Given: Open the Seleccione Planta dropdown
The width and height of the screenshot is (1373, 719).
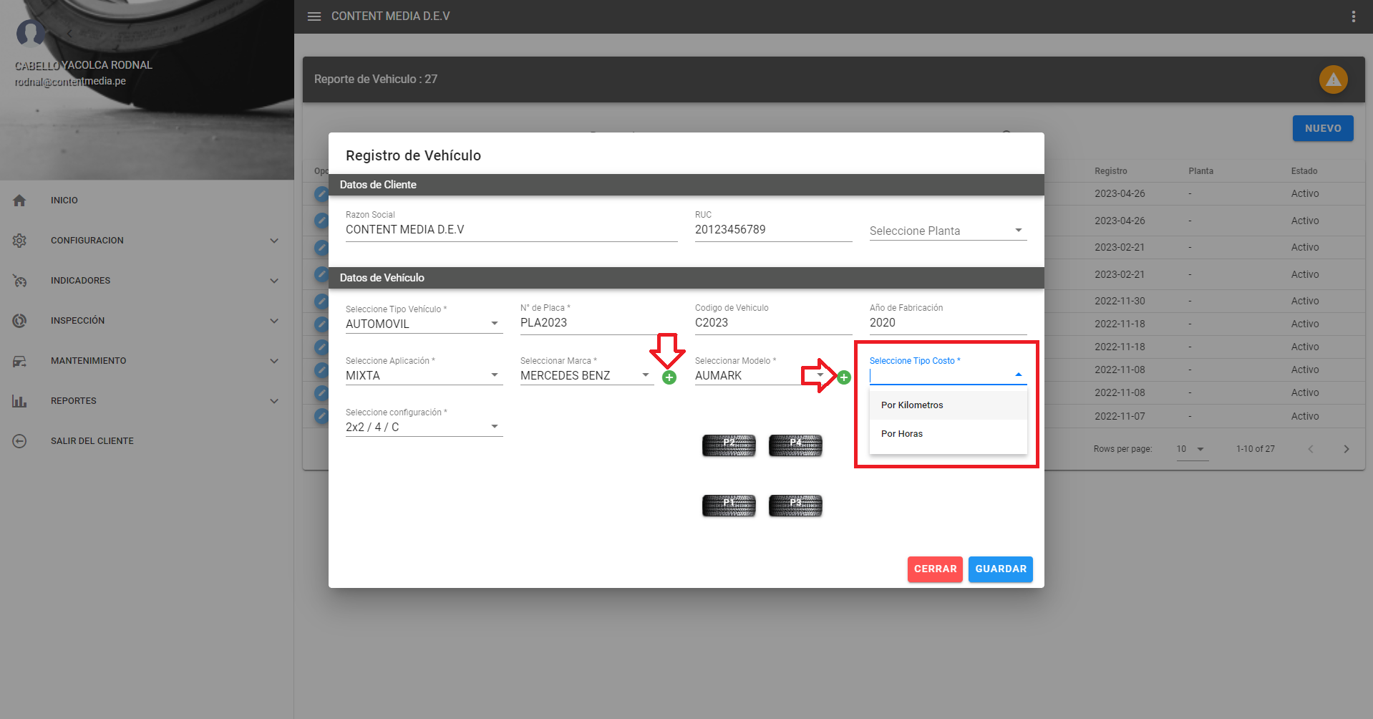Looking at the screenshot, I should point(947,231).
